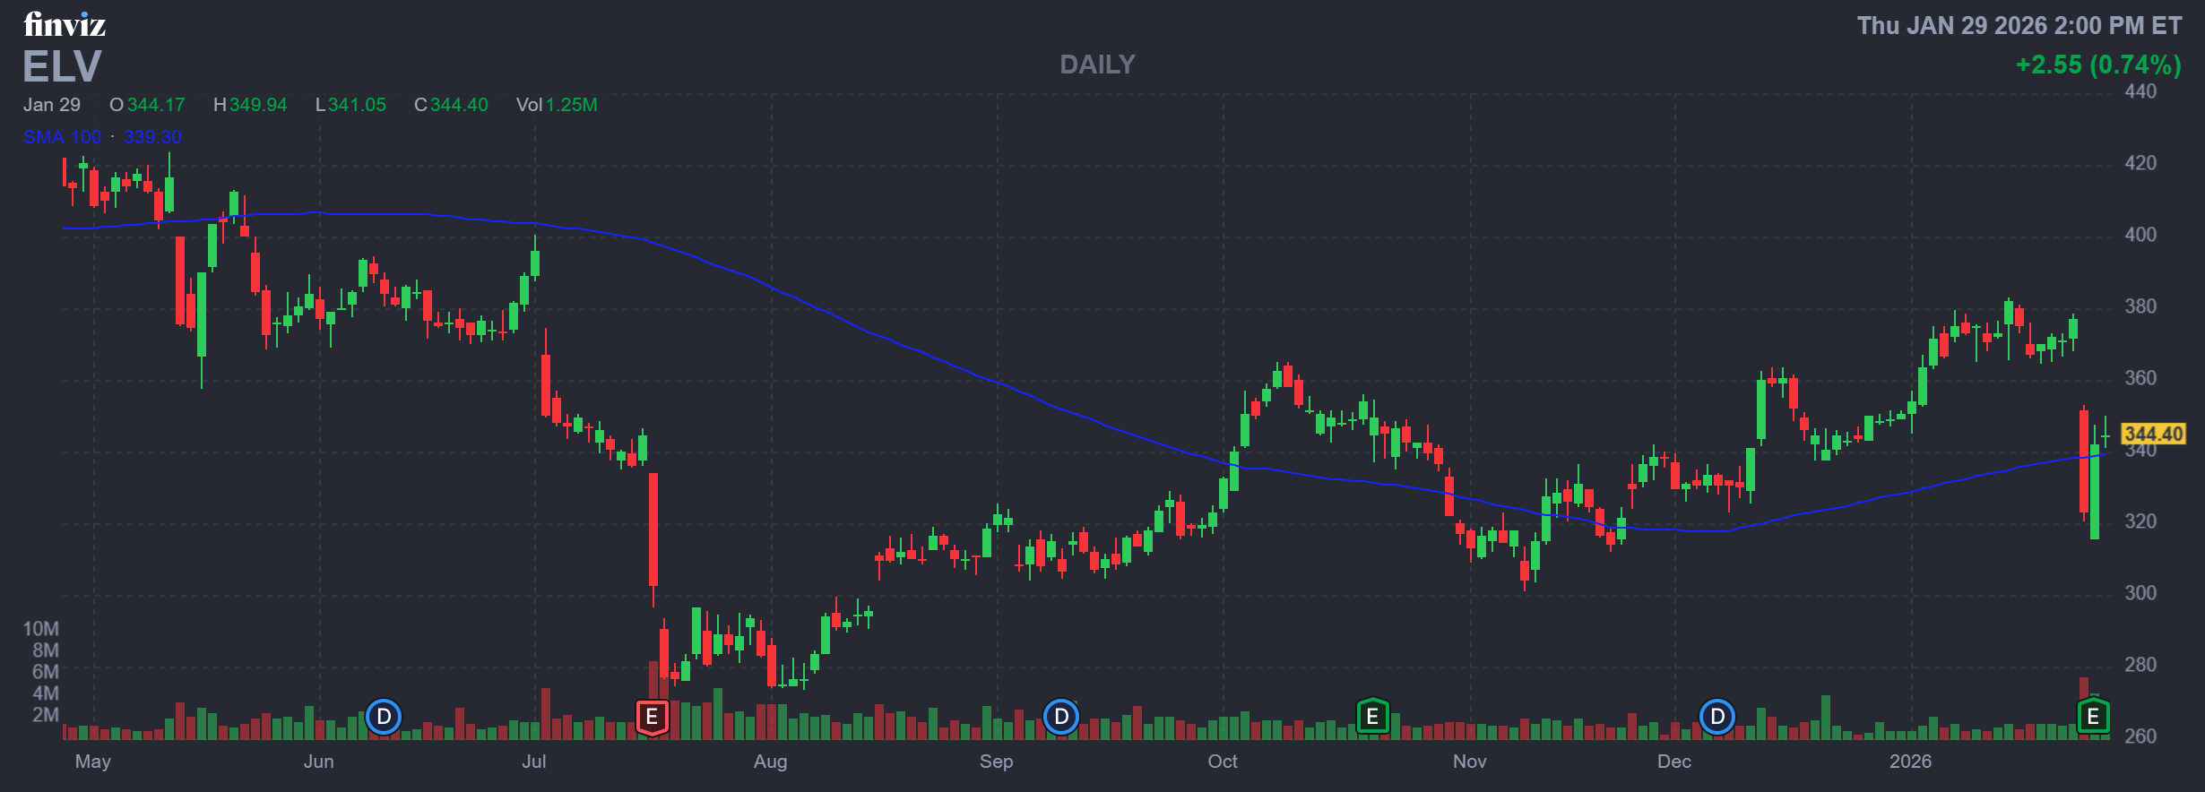
Task: Click the green October earnings E marker
Action: click(1372, 717)
